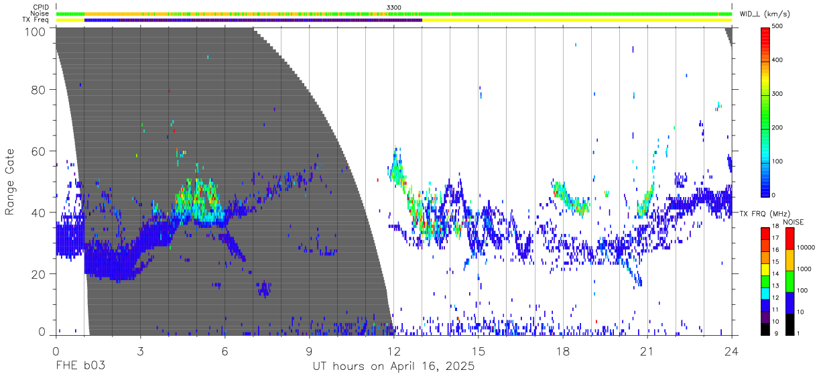Click the 10000 noise tick label
Viewport: 823px width, 380px height.
click(807, 248)
